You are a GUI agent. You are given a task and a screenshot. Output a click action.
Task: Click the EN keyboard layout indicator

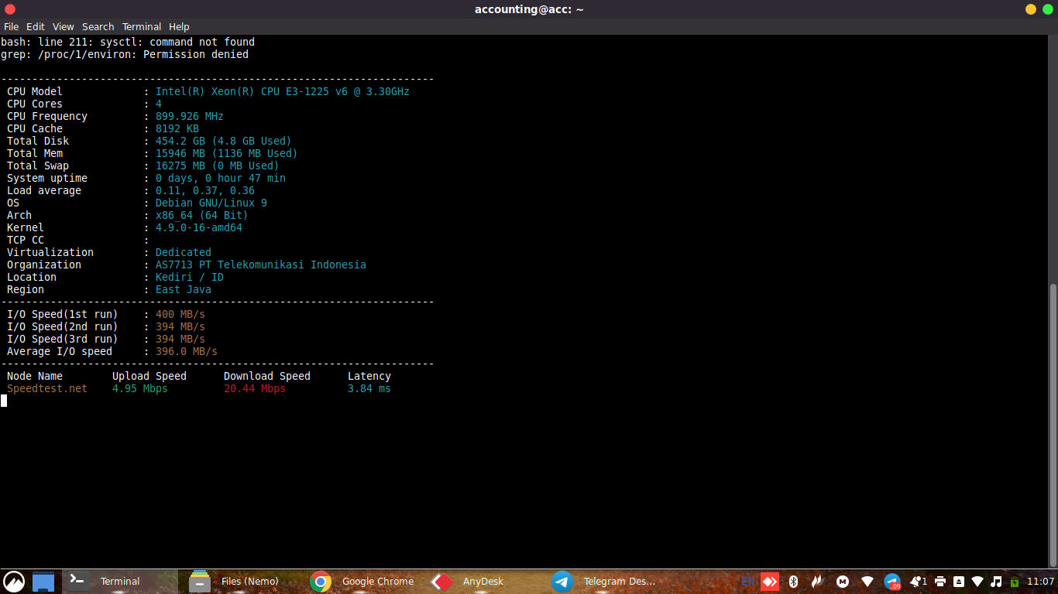(748, 582)
